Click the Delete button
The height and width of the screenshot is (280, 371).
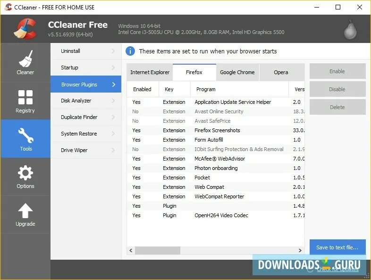(337, 107)
